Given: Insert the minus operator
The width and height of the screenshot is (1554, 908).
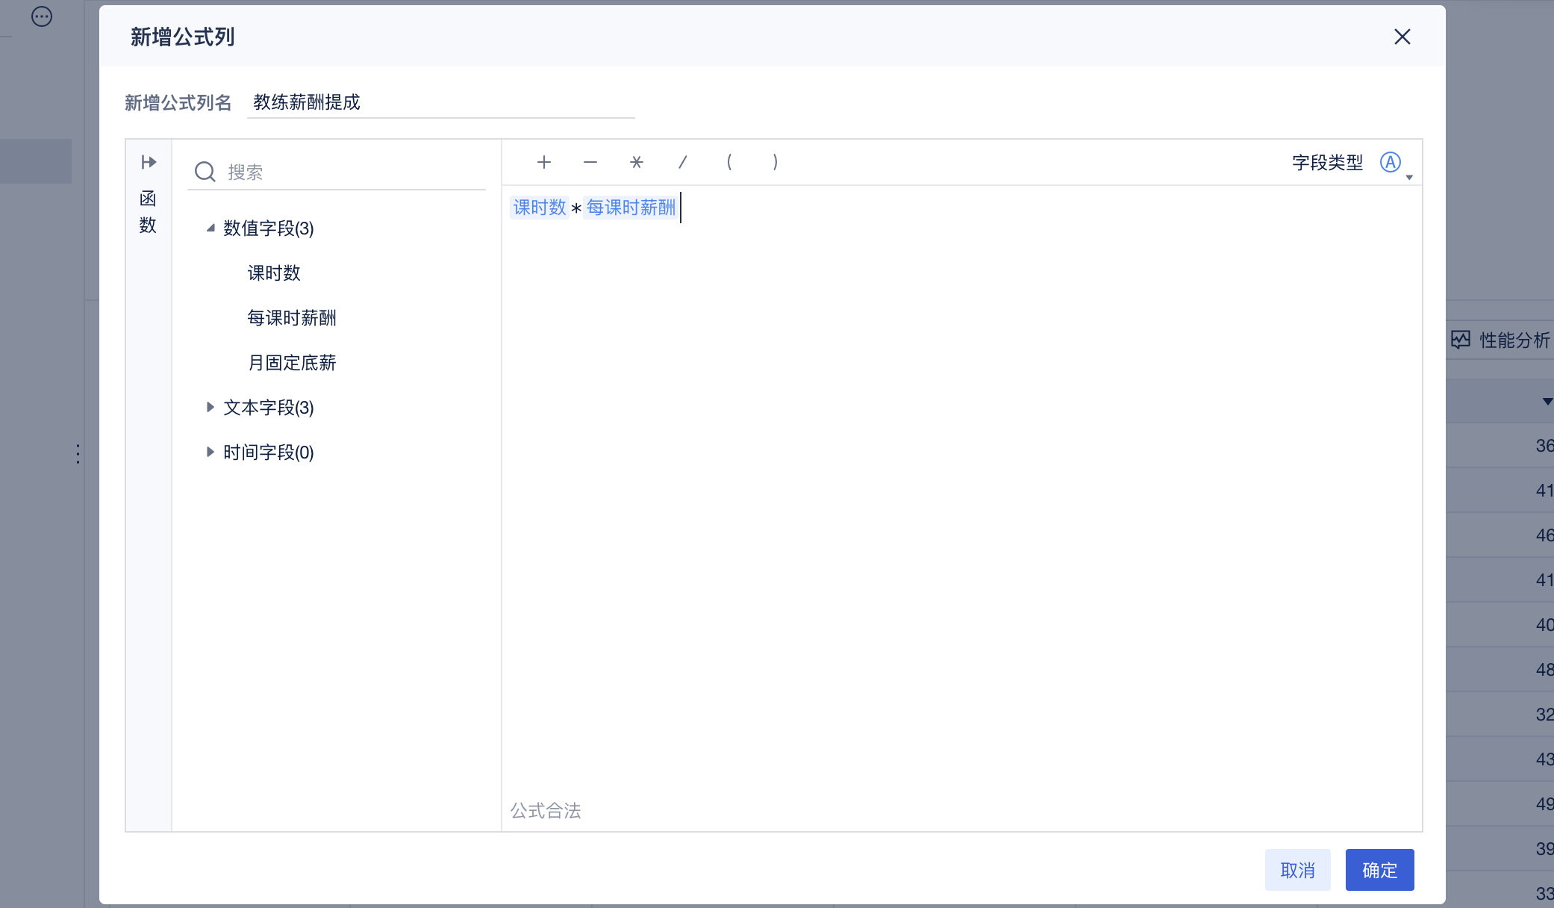Looking at the screenshot, I should point(590,162).
